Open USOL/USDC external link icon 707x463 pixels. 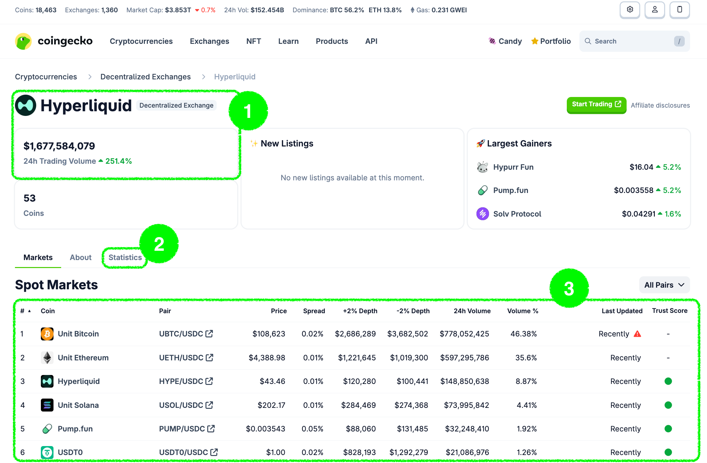pyautogui.click(x=209, y=405)
